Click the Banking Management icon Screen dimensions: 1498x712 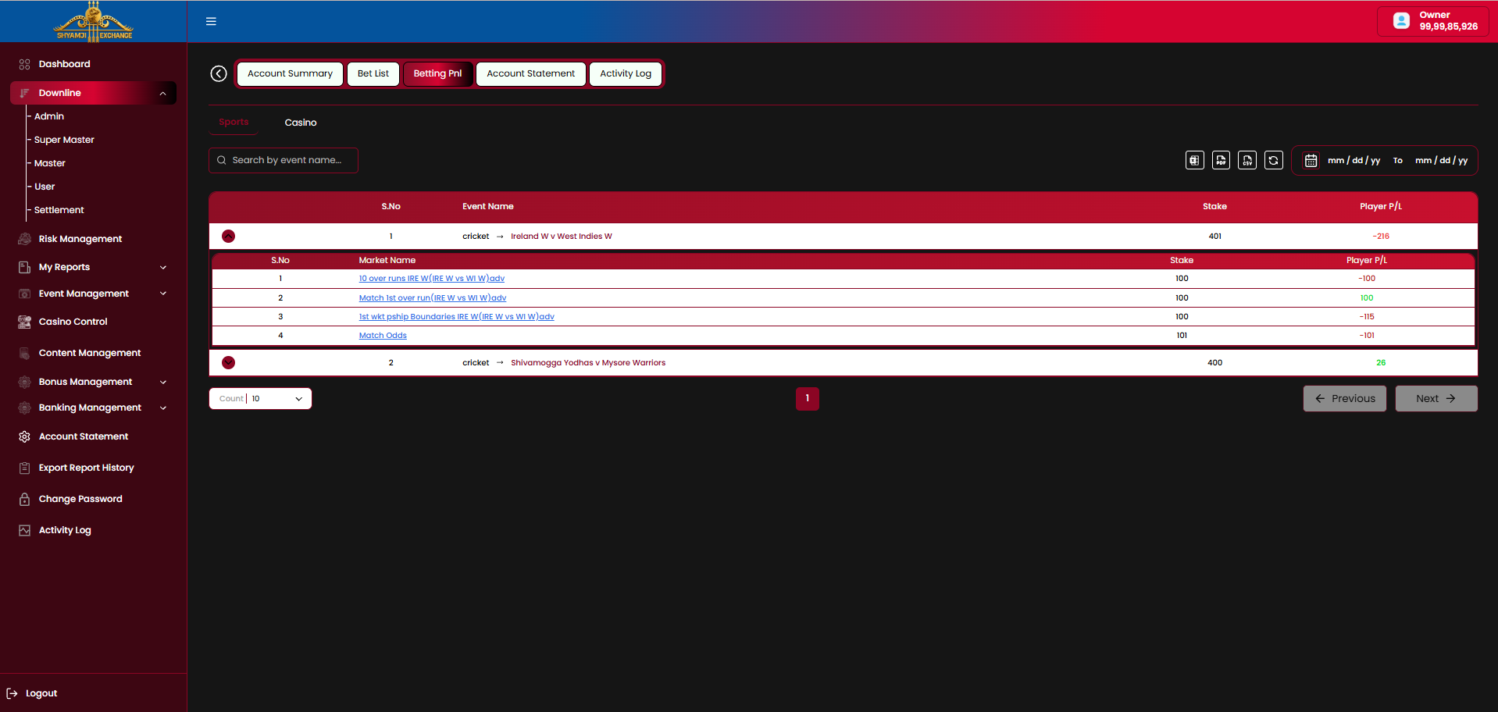(x=24, y=408)
